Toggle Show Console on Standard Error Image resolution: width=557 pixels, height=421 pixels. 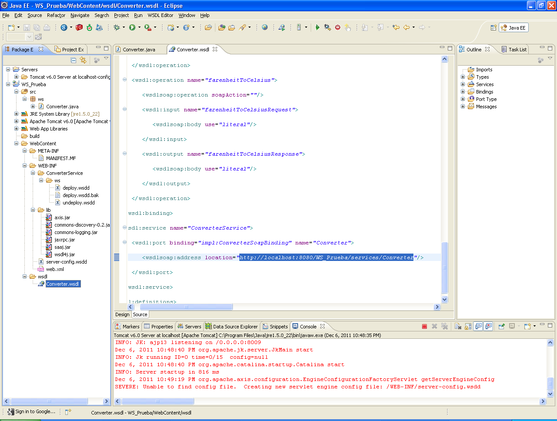coord(488,326)
